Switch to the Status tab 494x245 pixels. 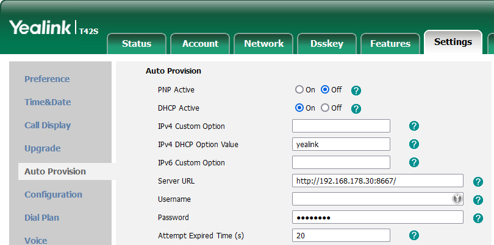[x=137, y=43]
